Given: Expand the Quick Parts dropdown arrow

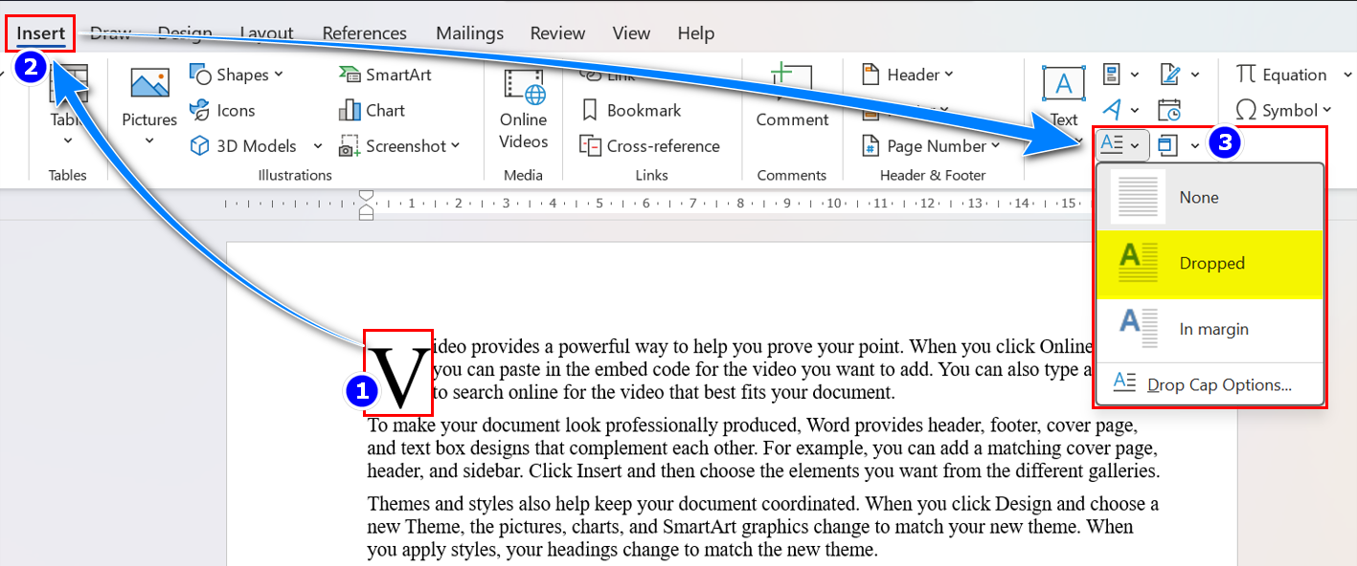Looking at the screenshot, I should 1135,75.
